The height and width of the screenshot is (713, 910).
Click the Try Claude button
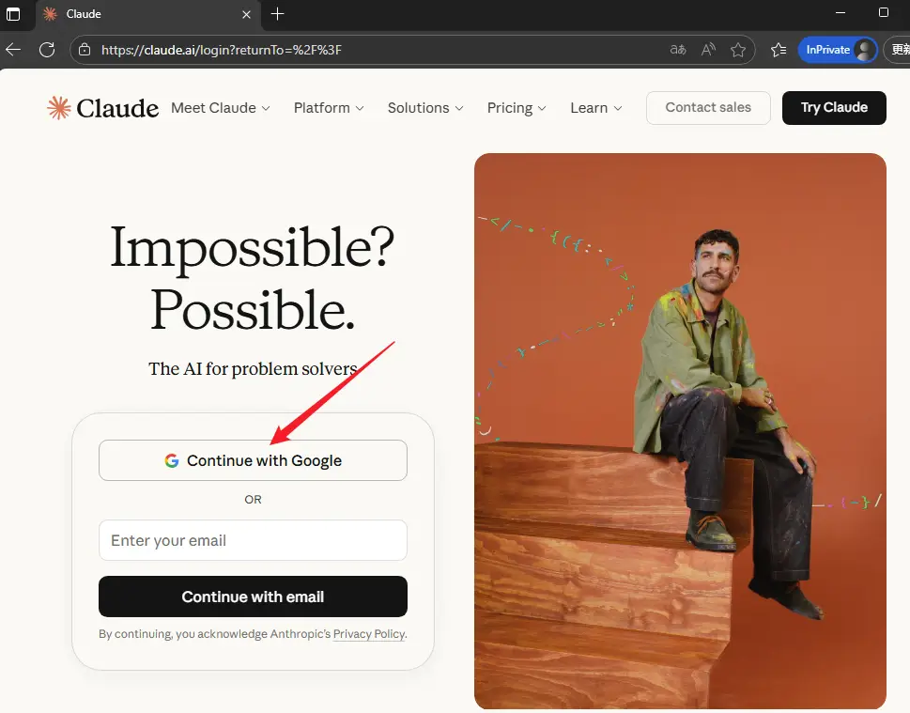(833, 108)
